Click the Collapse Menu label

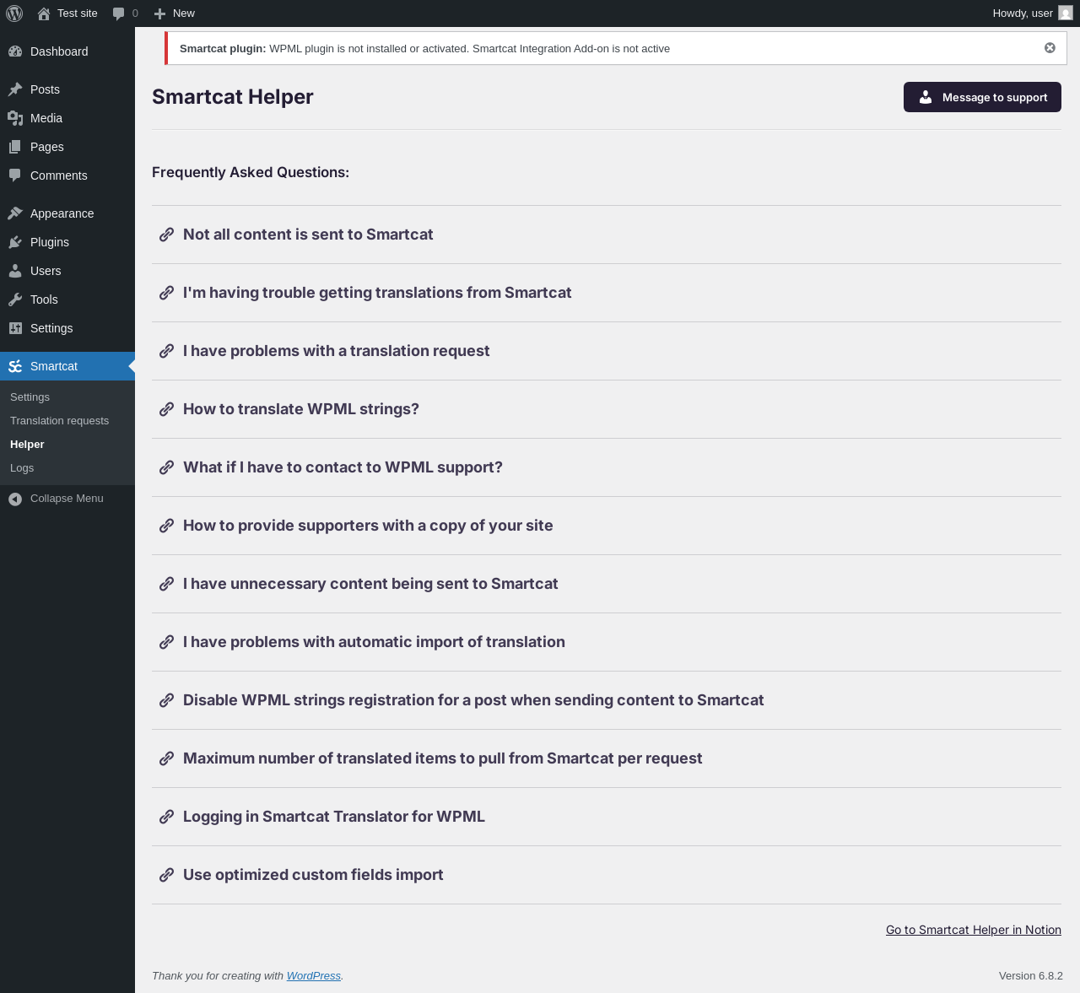pyautogui.click(x=67, y=499)
